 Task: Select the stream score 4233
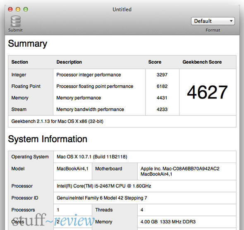click(162, 109)
